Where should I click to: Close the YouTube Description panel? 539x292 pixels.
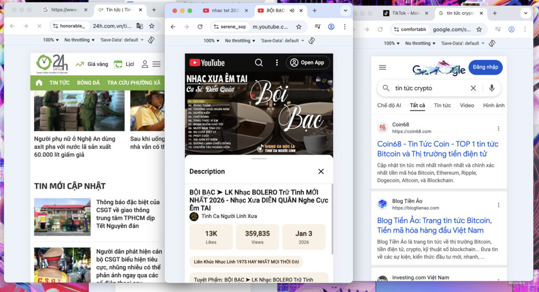[x=321, y=172]
